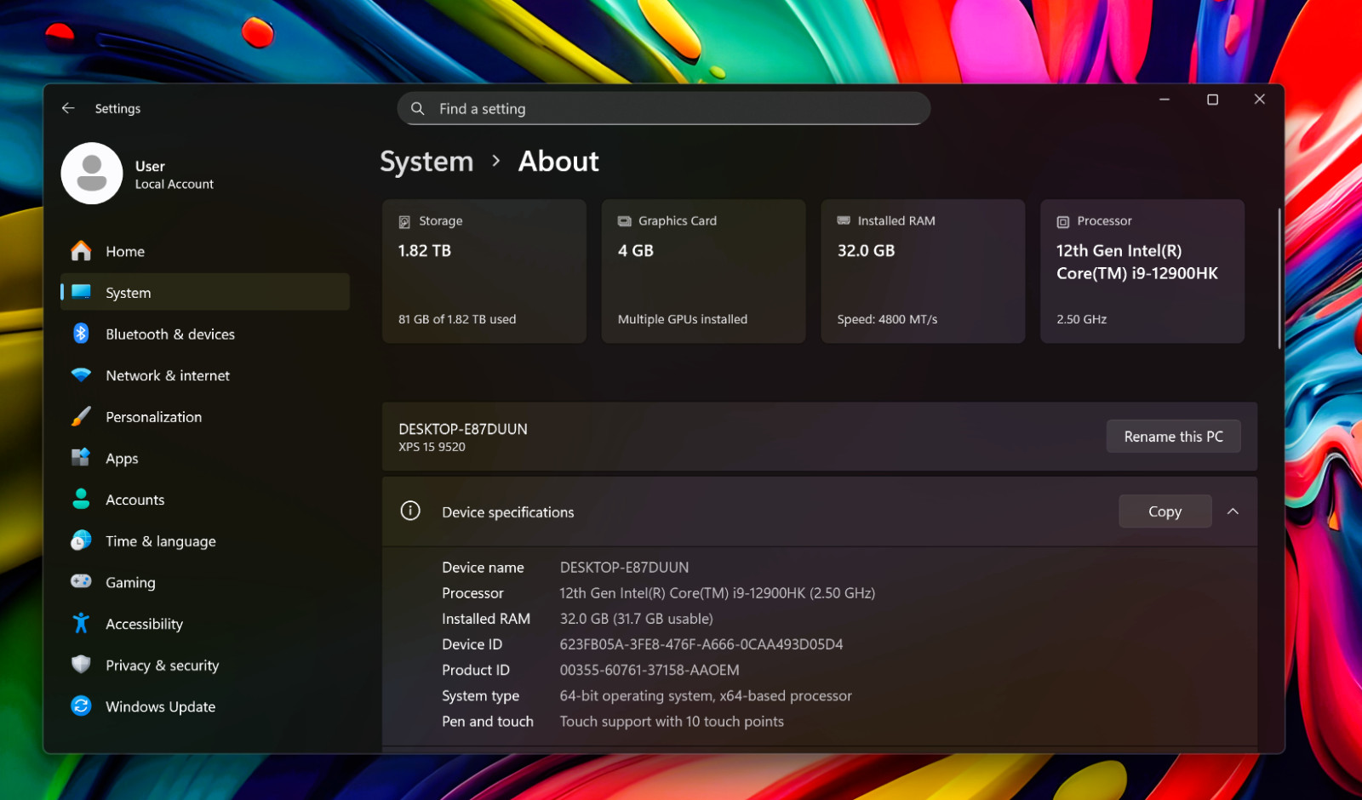The width and height of the screenshot is (1362, 800).
Task: Click the user profile avatar picture
Action: [x=92, y=174]
